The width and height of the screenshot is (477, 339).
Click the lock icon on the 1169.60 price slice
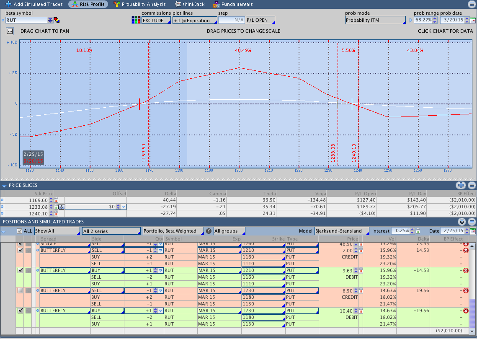57,200
